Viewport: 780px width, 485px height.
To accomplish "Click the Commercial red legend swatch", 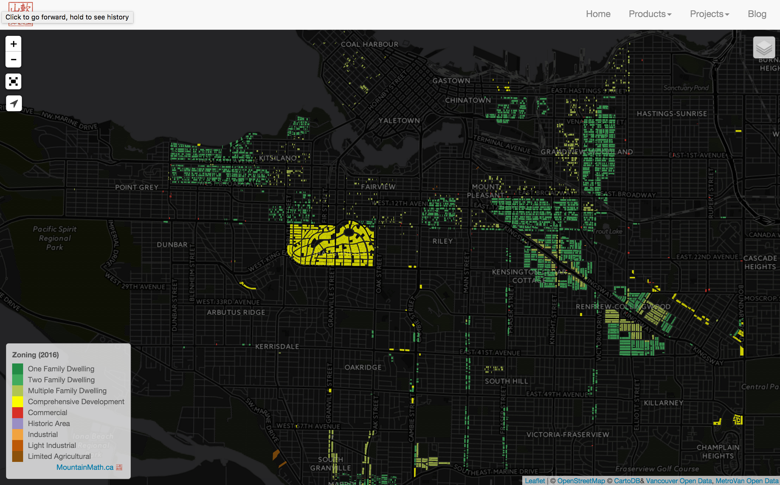I will 18,412.
